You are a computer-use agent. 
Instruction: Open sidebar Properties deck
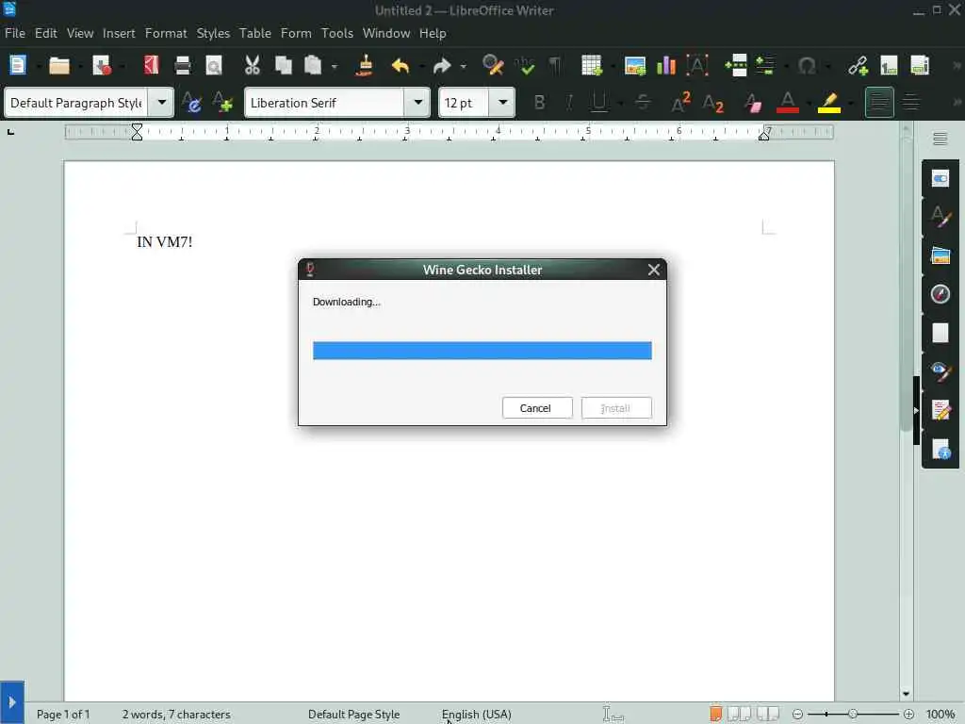[x=940, y=178]
